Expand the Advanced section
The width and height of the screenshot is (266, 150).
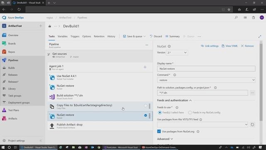[x=165, y=139]
